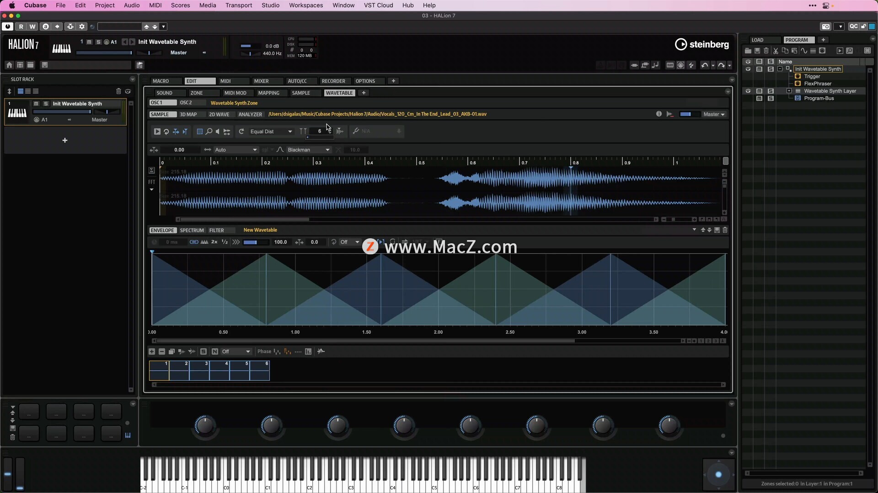Remove wave using minus icon
The width and height of the screenshot is (878, 493).
(162, 351)
